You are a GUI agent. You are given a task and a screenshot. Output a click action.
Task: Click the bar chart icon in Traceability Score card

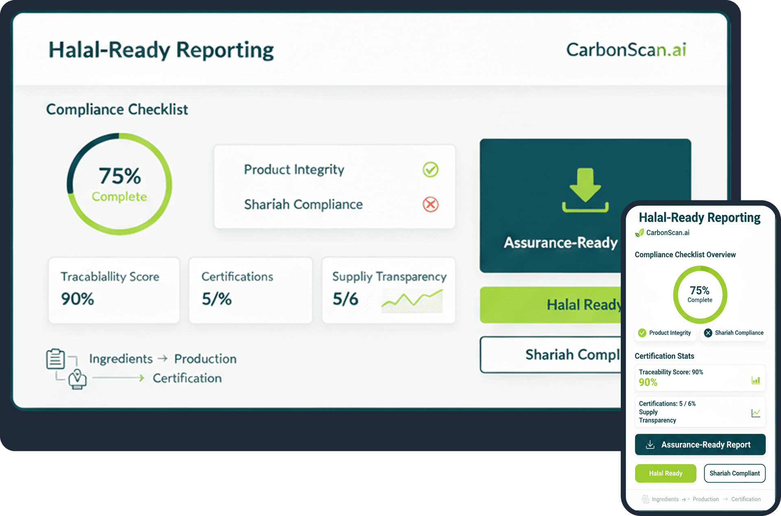756,380
